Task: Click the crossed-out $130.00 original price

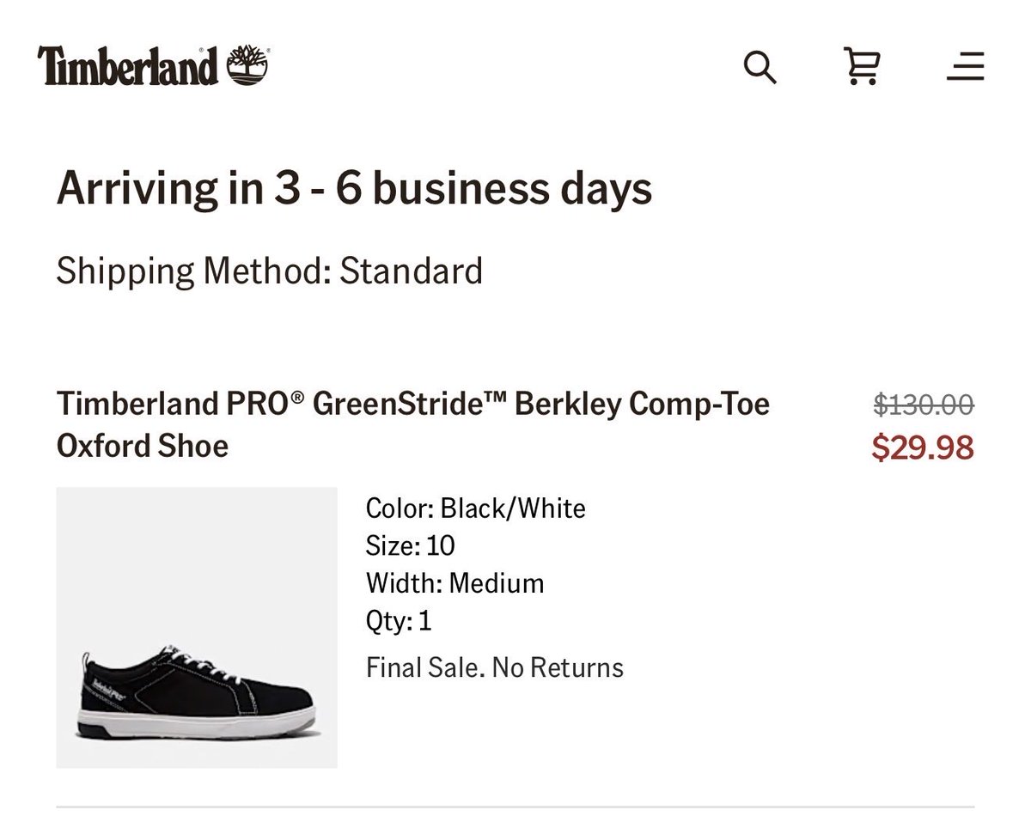Action: tap(924, 404)
